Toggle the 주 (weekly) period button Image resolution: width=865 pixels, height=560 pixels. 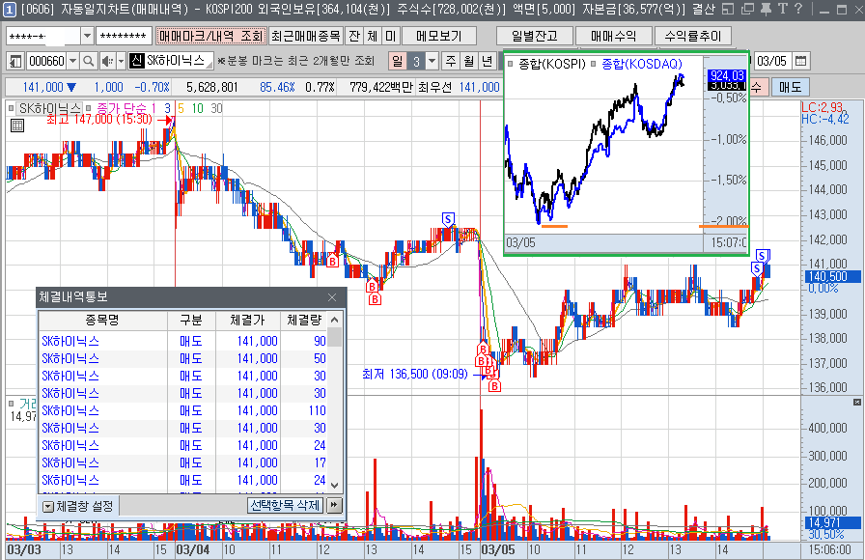tap(450, 61)
